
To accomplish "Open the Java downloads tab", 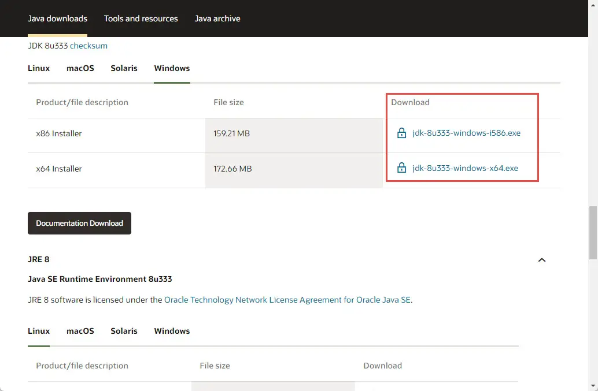I will coord(57,18).
